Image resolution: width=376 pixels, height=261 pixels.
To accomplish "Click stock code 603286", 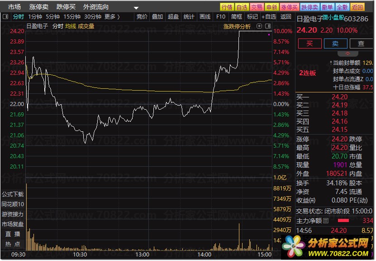I will [x=356, y=19].
